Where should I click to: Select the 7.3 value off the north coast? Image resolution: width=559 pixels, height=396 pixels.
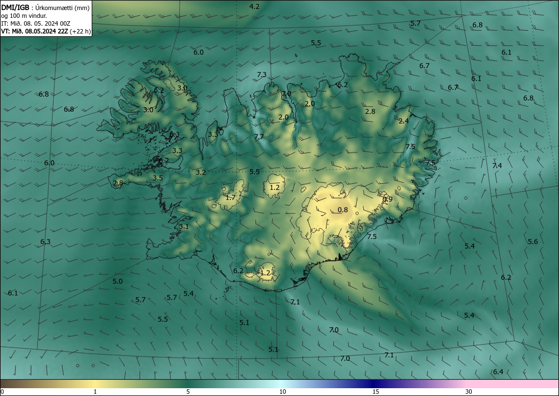click(x=261, y=74)
